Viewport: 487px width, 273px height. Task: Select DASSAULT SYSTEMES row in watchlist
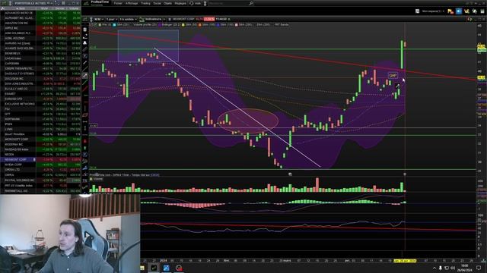pyautogui.click(x=40, y=74)
